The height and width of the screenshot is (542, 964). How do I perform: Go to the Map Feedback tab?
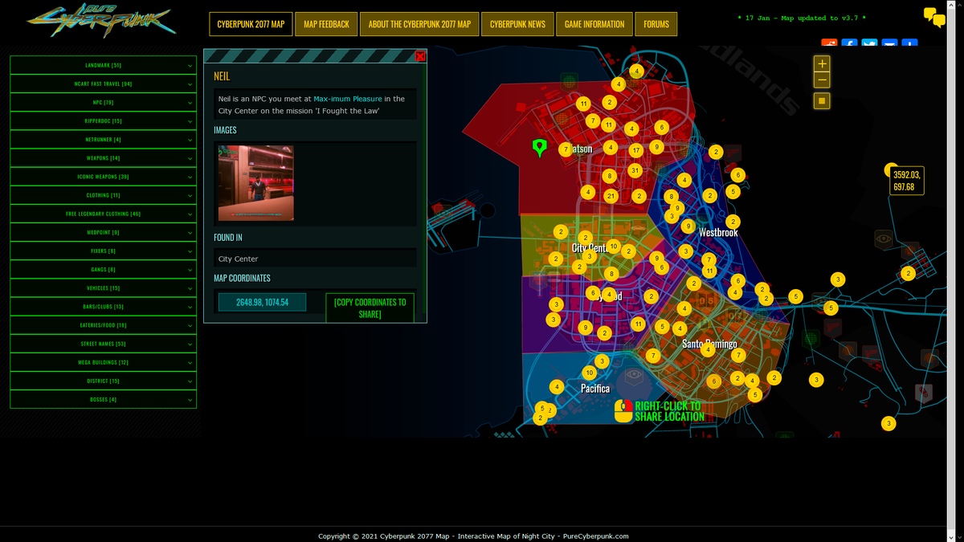click(x=326, y=24)
